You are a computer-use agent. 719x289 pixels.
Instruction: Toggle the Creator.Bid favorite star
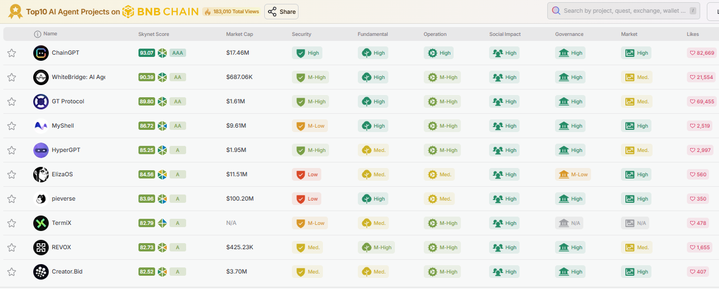(x=11, y=272)
